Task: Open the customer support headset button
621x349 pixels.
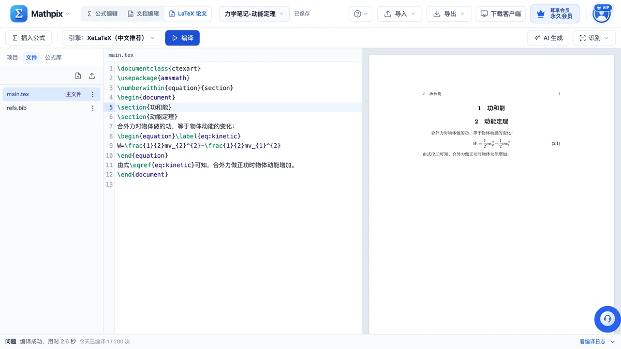Action: [x=608, y=319]
